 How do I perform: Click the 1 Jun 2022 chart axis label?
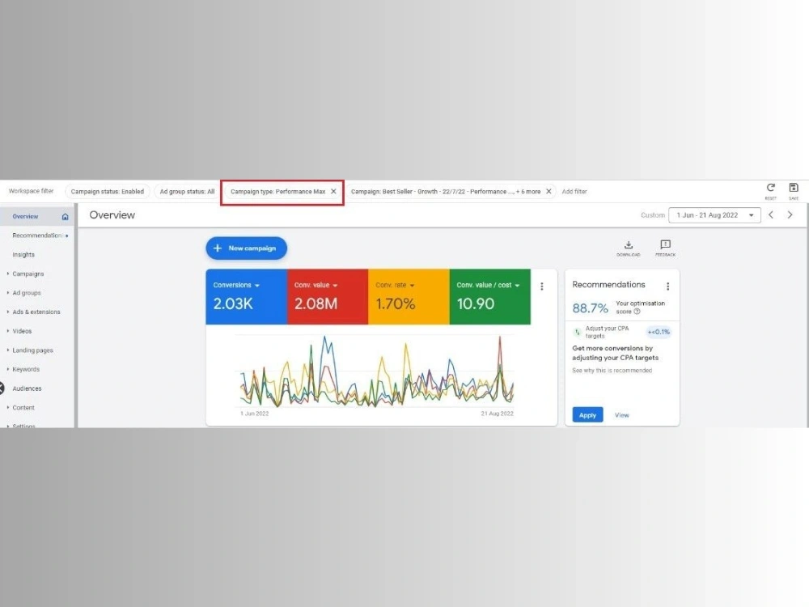254,414
